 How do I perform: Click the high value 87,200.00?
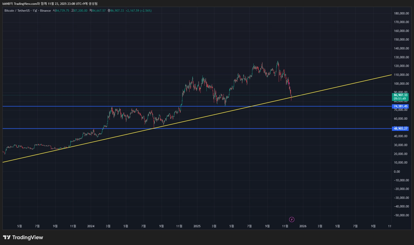coord(81,11)
